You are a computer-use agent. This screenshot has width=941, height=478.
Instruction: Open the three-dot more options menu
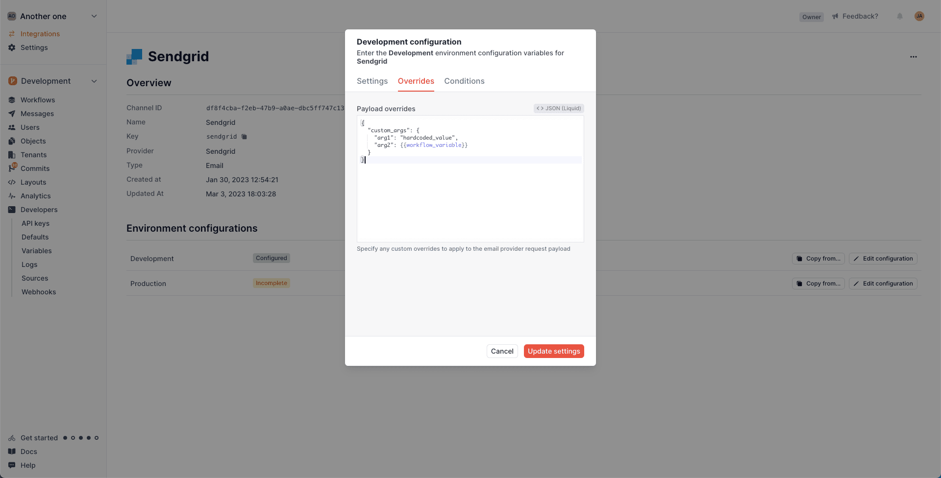(x=914, y=57)
